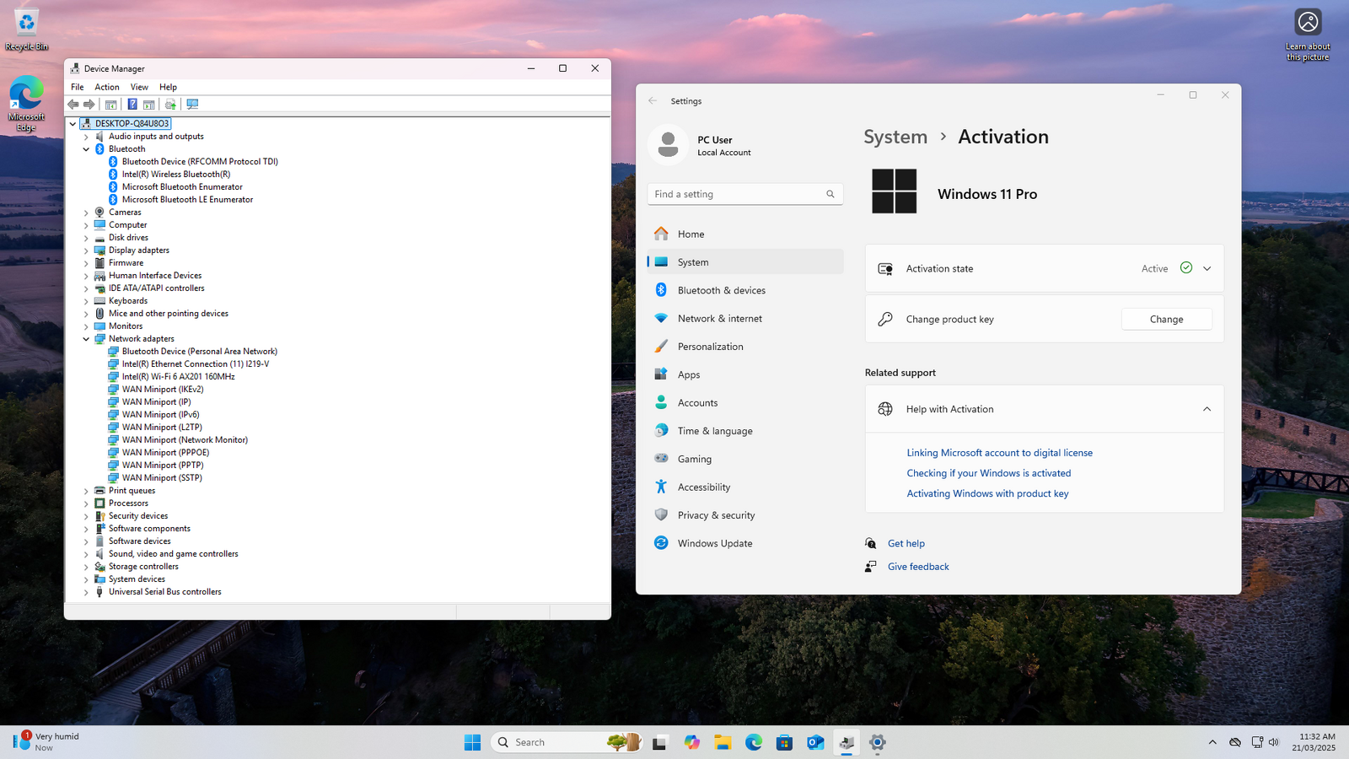Click the Settings back arrow
The height and width of the screenshot is (759, 1349).
[653, 101]
